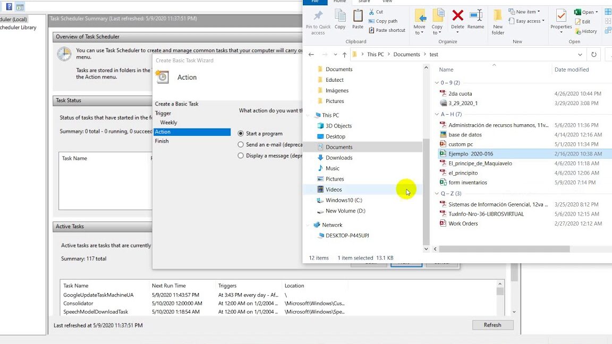612x344 pixels.
Task: Choose Send an e-mail action
Action: (241, 144)
